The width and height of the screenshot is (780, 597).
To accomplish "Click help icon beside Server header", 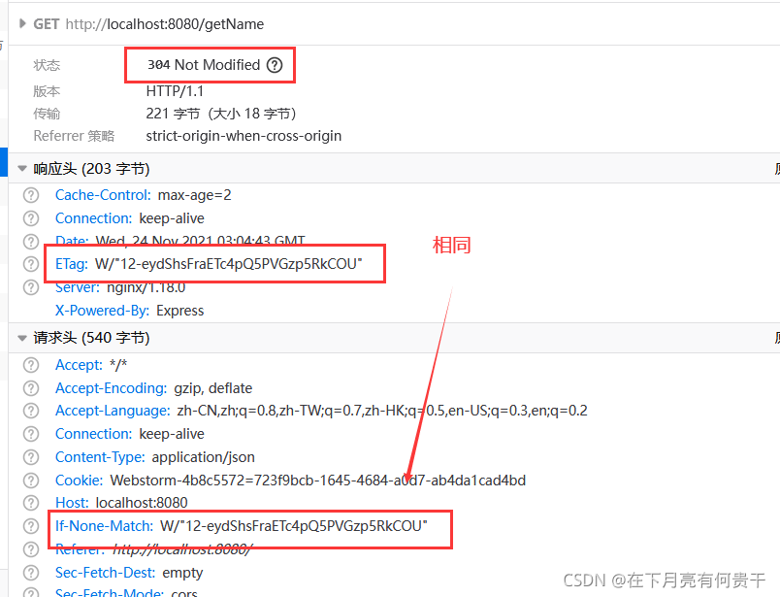I will [31, 287].
